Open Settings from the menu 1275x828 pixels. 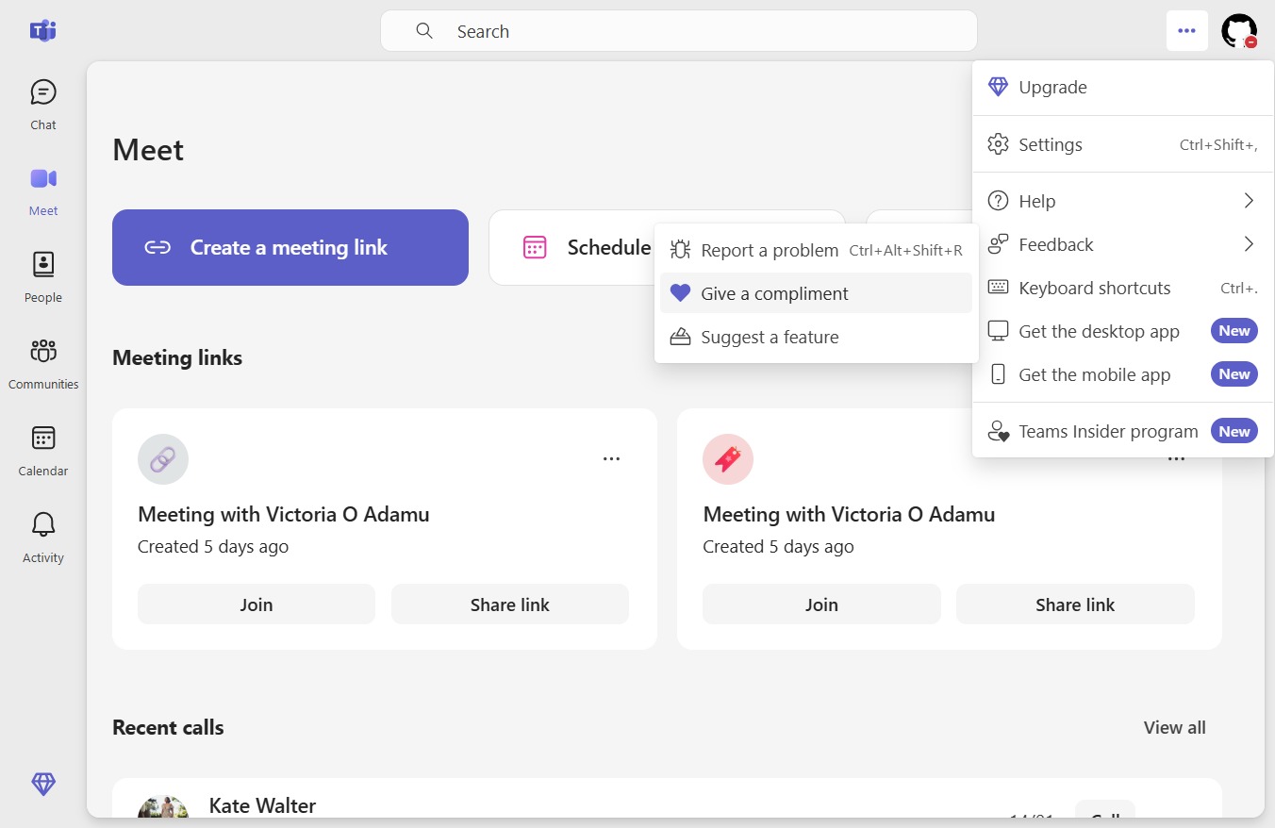tap(1122, 144)
